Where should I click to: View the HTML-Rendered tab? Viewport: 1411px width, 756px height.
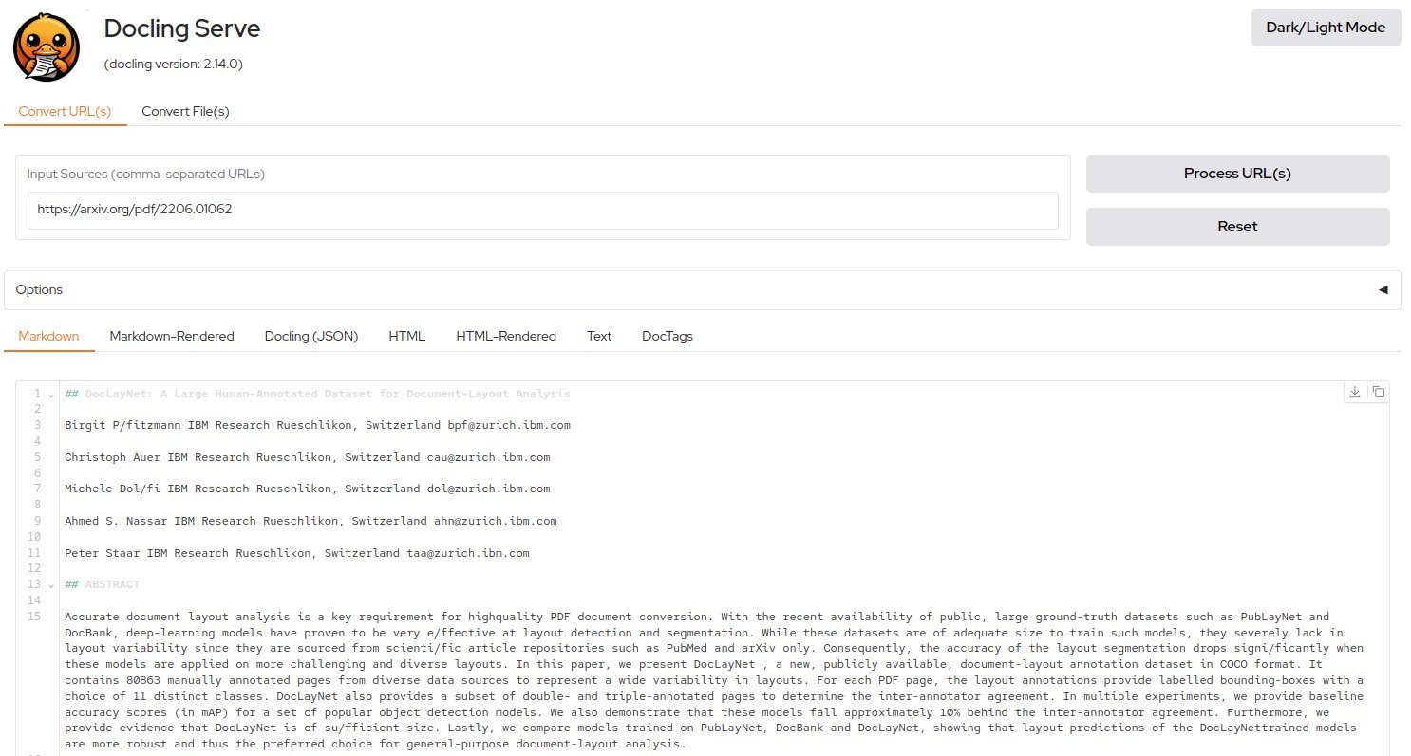point(506,336)
